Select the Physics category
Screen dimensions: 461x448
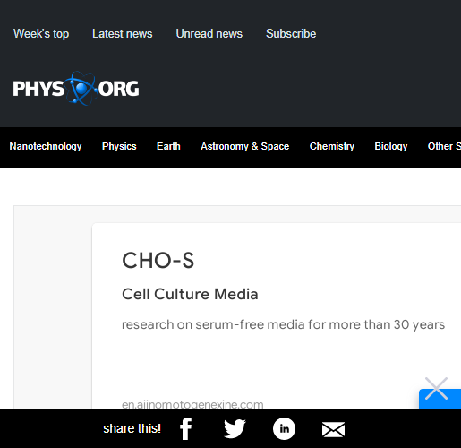coord(119,146)
